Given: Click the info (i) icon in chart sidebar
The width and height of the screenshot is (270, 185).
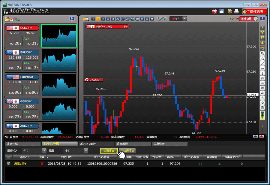Looking at the screenshot, I should tap(262, 27).
